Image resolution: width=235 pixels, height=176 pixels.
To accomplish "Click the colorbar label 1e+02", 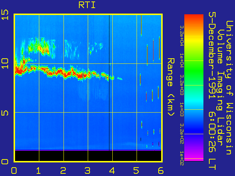I will click(182, 158).
